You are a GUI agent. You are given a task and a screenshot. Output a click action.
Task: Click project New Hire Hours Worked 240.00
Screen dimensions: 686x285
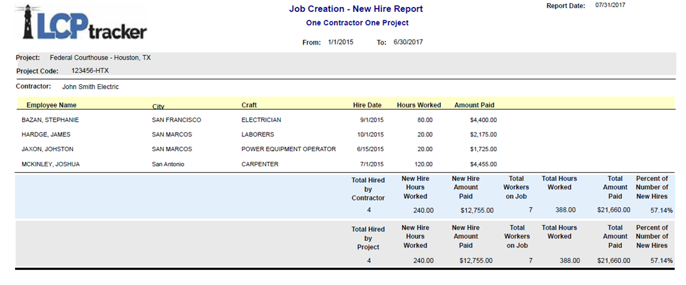pyautogui.click(x=423, y=261)
